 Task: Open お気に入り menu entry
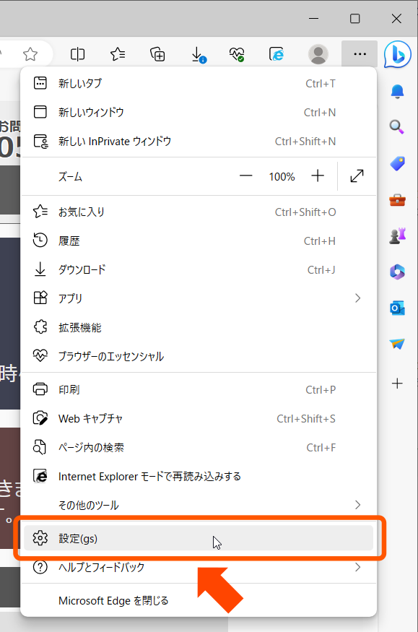[198, 212]
